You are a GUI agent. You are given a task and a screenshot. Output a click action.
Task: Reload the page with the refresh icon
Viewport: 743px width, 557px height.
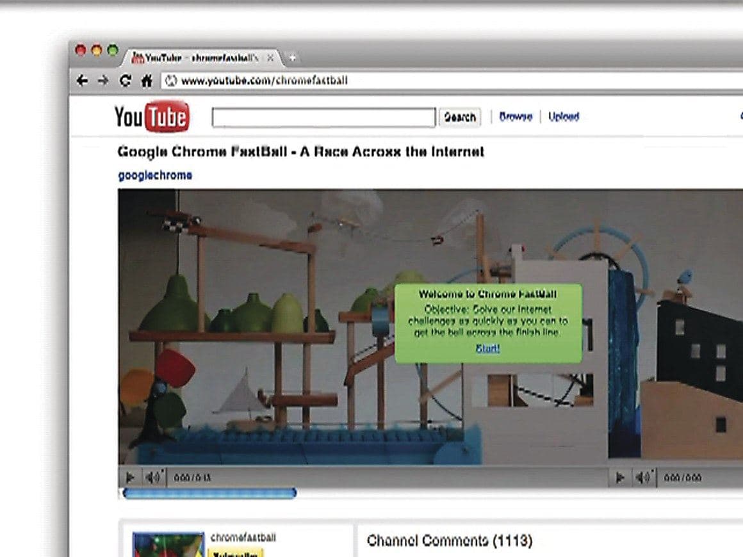click(125, 81)
